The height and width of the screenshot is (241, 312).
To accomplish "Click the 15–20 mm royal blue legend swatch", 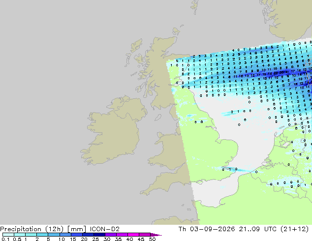I will click(77, 235).
